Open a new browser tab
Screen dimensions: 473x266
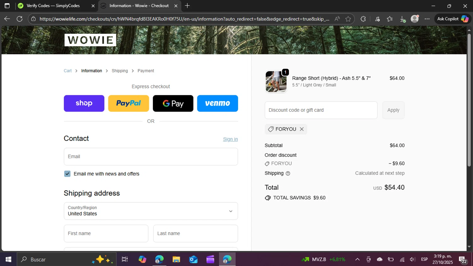point(187,6)
